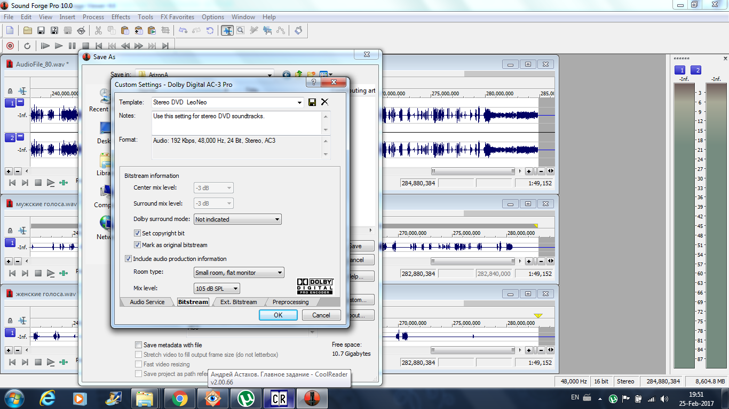Click the Notes text field

tap(237, 122)
